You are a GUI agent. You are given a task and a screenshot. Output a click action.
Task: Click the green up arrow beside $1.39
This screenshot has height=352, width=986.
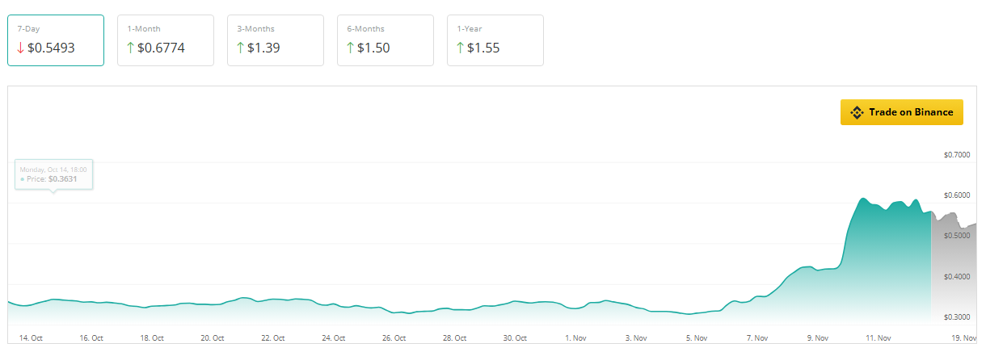pos(240,48)
